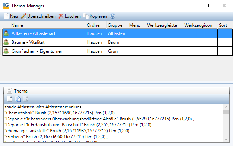The width and height of the screenshot is (233, 146).
Task: Click the Löschen red X button
Action: (70, 16)
